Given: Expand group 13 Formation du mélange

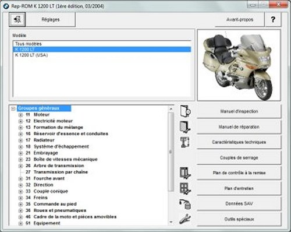Looking at the screenshot, I should coord(20,128).
